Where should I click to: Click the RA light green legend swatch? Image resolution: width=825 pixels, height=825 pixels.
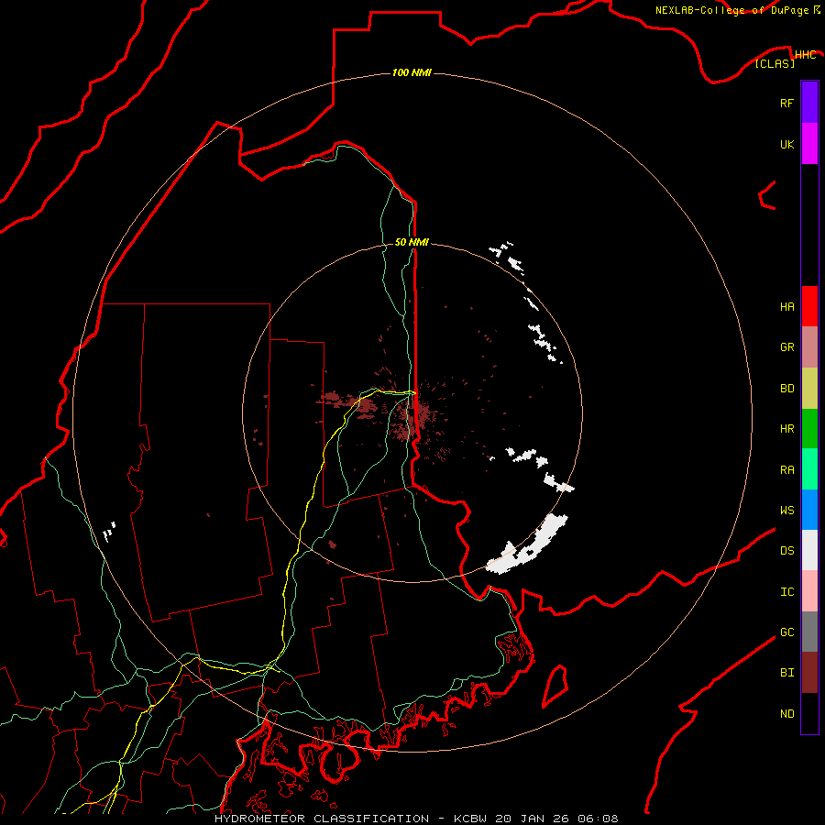coord(809,469)
